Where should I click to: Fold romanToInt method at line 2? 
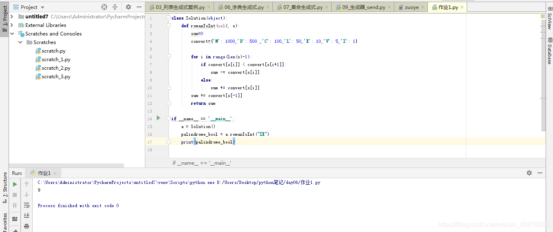tap(169, 26)
